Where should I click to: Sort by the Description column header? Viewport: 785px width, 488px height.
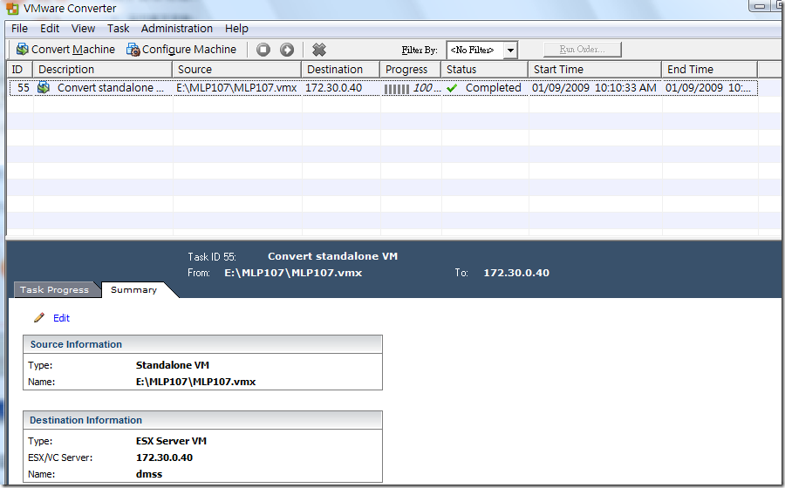(103, 70)
